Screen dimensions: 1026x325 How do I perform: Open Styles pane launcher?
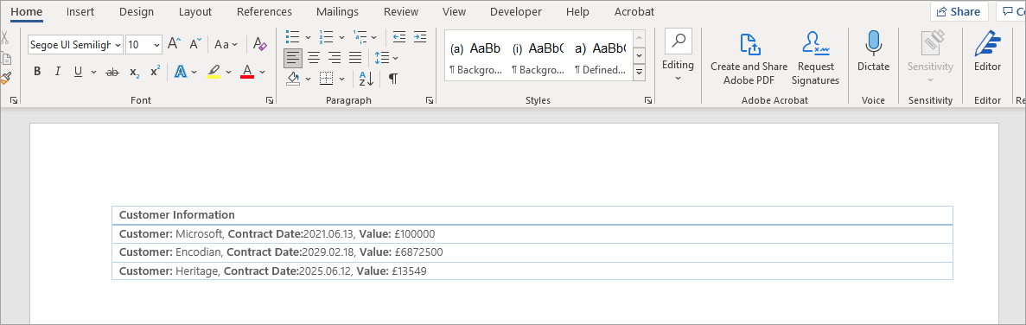(647, 100)
